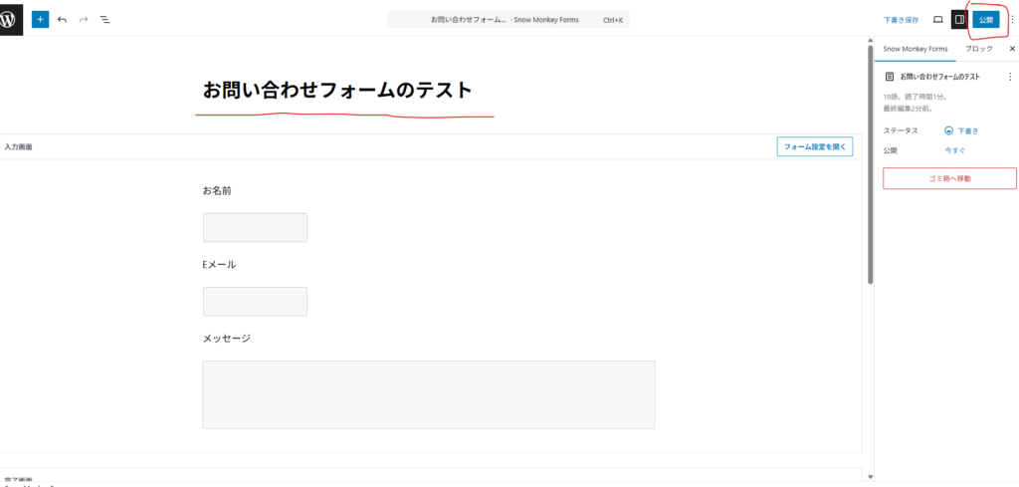Switch to the ブロック tab

(979, 49)
